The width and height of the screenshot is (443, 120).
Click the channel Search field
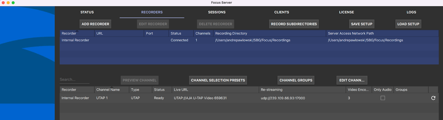click(74, 79)
